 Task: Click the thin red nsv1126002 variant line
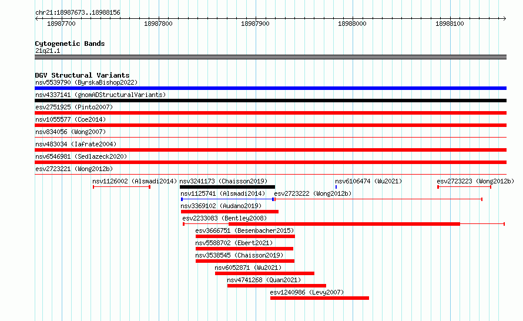coord(122,187)
